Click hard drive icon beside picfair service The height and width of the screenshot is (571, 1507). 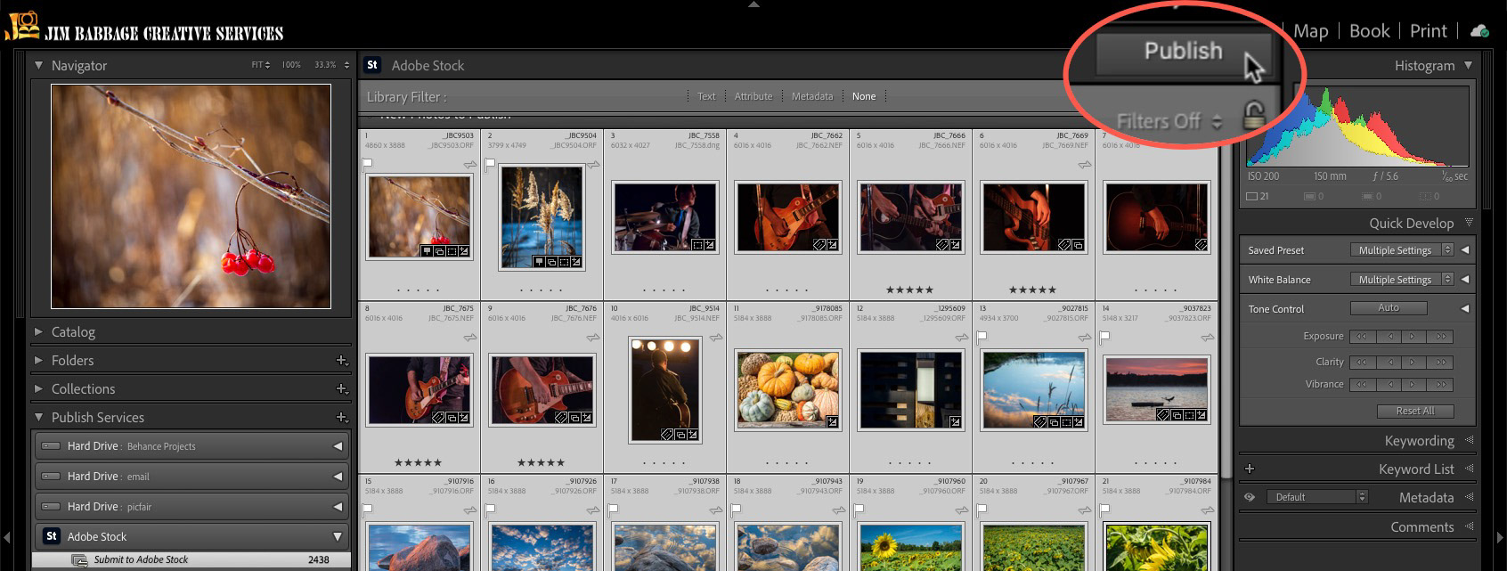coord(51,507)
